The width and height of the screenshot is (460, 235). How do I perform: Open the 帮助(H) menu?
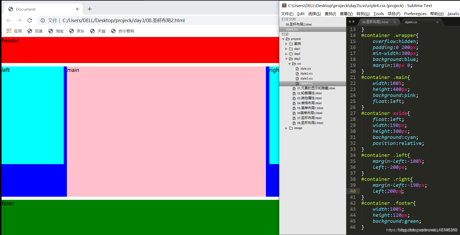pyautogui.click(x=437, y=14)
